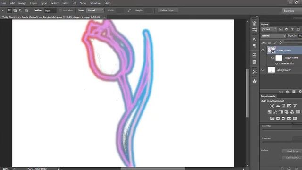
Task: Add Invert adjustment
Action: click(x=272, y=119)
